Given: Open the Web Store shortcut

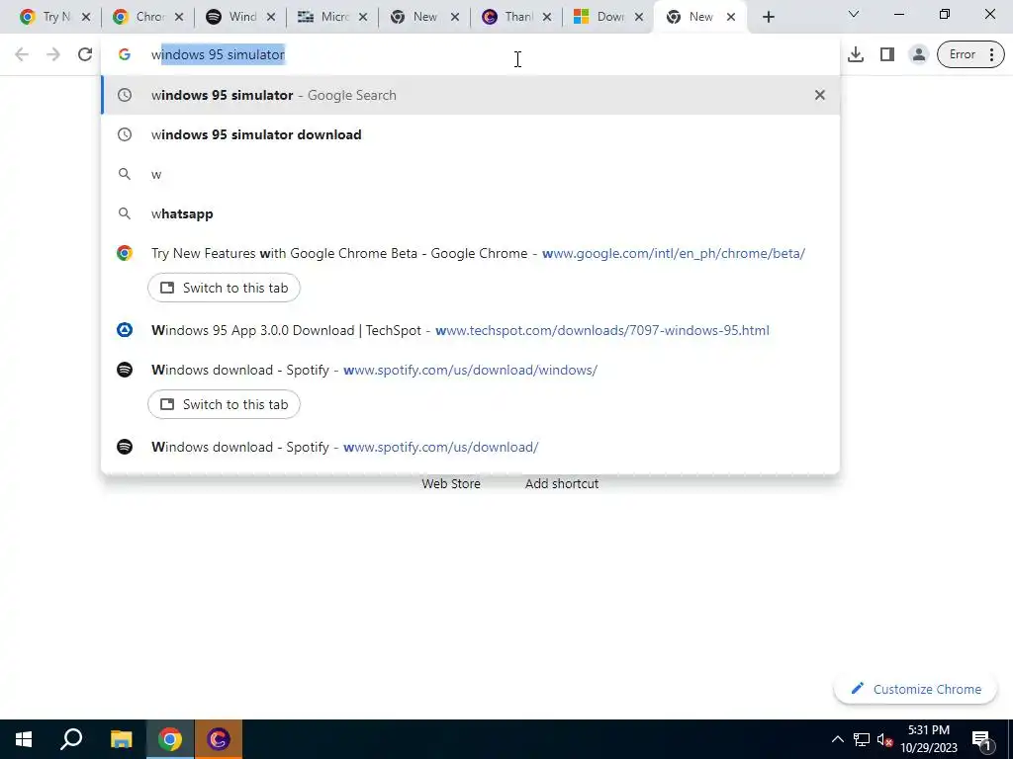Looking at the screenshot, I should coord(451,483).
